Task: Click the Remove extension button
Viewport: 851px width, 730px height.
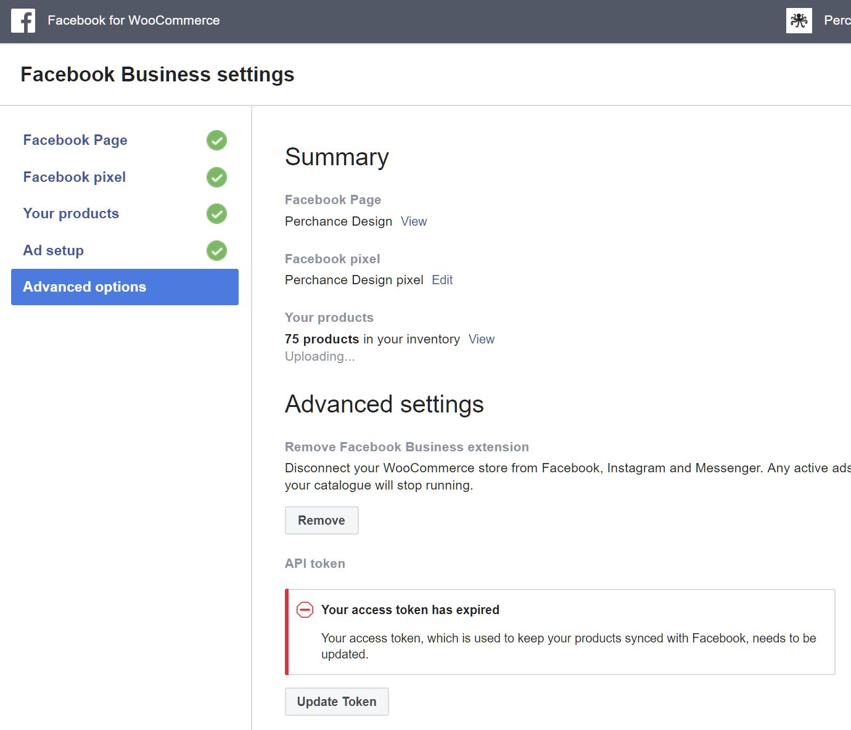Action: [321, 520]
